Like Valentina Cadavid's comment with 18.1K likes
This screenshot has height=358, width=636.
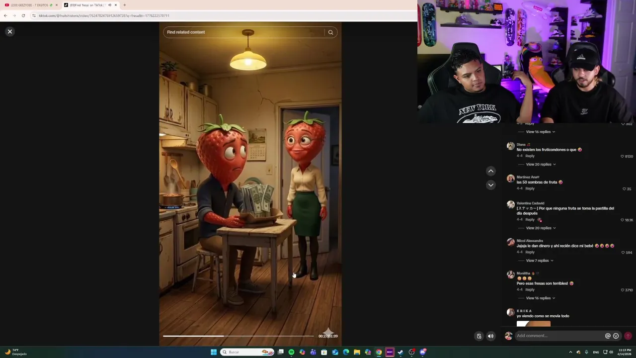622,220
